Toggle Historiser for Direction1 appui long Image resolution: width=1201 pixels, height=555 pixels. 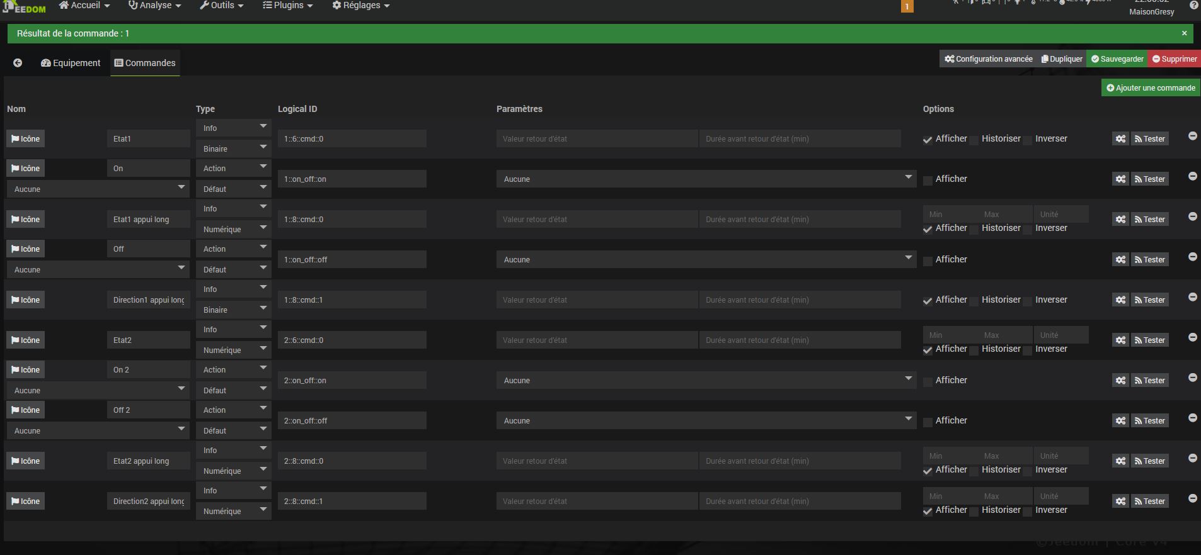click(974, 301)
